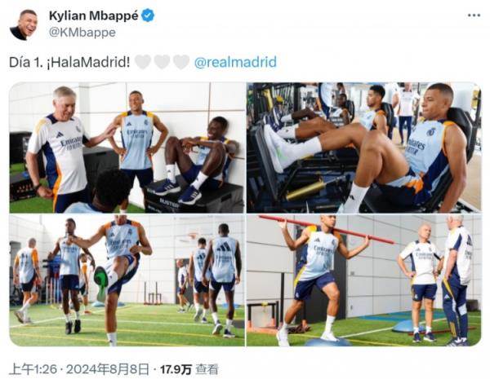Viewport: 490px width, 379px height.
Task: Click the first white heart emoji
Action: coord(143,62)
